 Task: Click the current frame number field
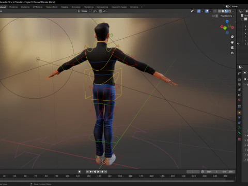coord(193,172)
